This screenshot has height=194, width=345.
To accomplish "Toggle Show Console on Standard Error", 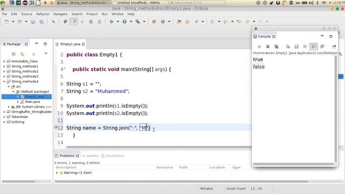I will pos(322,47).
